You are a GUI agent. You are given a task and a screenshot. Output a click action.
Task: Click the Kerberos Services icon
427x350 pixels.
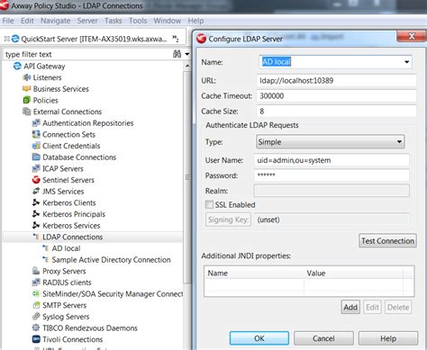click(x=36, y=225)
